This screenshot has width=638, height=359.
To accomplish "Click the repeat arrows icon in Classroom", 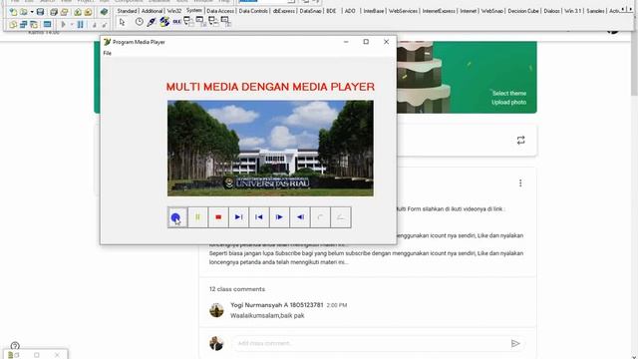I will 520,141.
